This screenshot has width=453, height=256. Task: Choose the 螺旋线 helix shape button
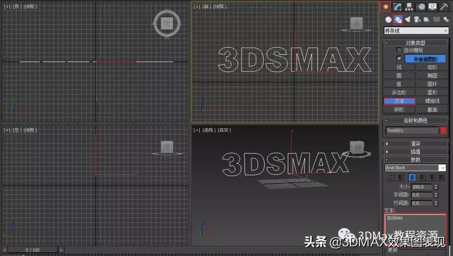coord(432,101)
